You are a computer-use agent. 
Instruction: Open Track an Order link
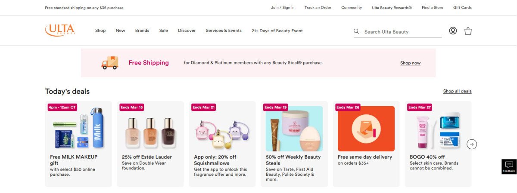pos(318,8)
